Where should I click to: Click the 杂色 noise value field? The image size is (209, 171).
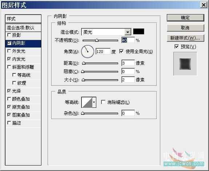[128, 113]
